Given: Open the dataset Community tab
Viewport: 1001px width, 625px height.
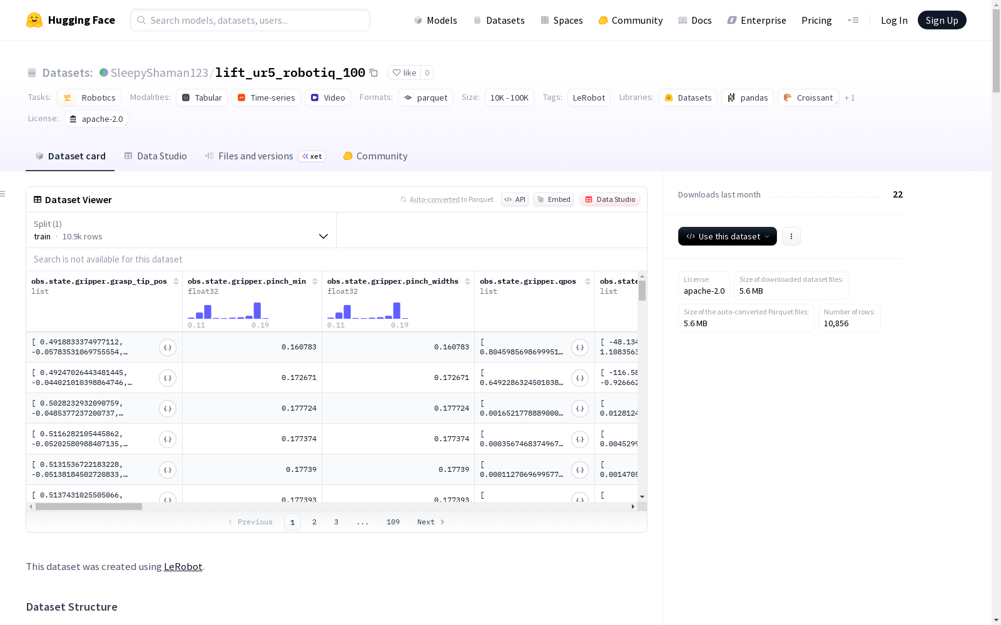Looking at the screenshot, I should 375,156.
